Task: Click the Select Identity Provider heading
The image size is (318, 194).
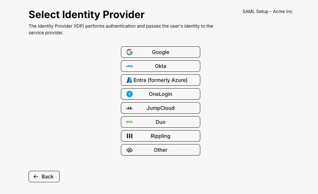Action: click(87, 14)
